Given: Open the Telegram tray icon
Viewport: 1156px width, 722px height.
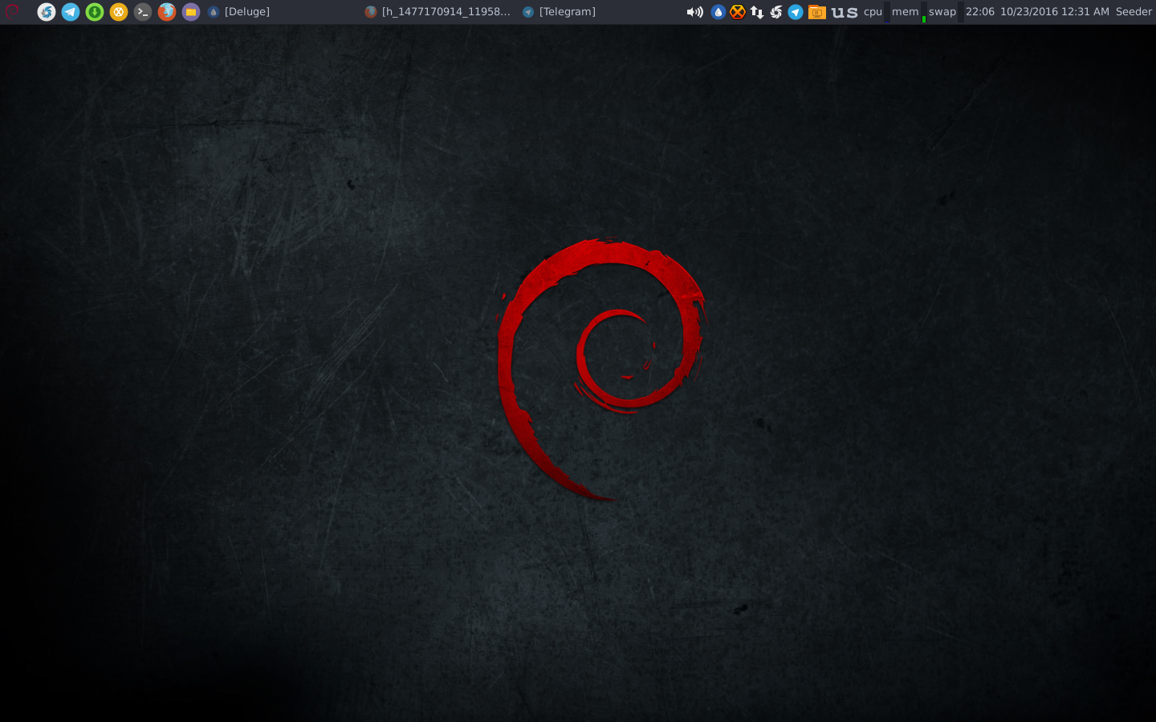Looking at the screenshot, I should 796,12.
